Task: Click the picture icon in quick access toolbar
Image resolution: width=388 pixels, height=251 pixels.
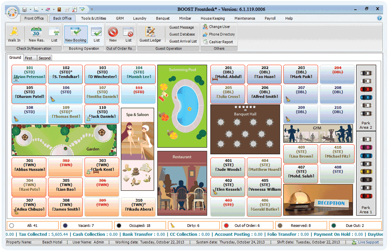Action: coord(36,9)
